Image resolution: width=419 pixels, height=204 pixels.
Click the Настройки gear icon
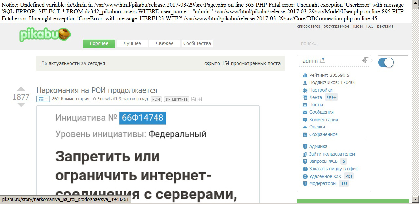[x=305, y=90]
